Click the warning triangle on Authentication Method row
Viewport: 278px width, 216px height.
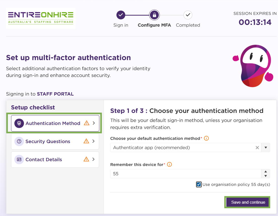[86, 123]
